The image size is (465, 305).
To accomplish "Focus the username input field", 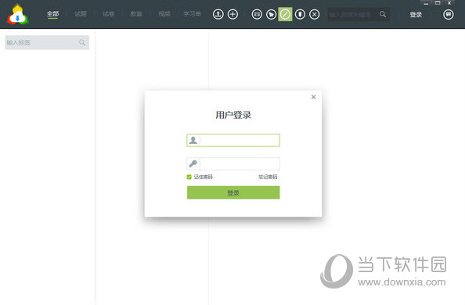I will [x=233, y=140].
